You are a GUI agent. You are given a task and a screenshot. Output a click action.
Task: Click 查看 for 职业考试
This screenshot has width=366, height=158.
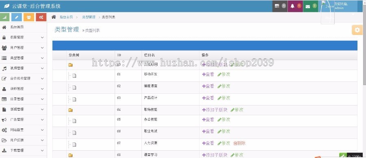[208, 132]
